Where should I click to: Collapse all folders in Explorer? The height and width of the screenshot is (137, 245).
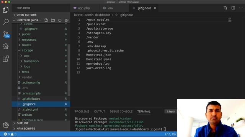coord(67,20)
